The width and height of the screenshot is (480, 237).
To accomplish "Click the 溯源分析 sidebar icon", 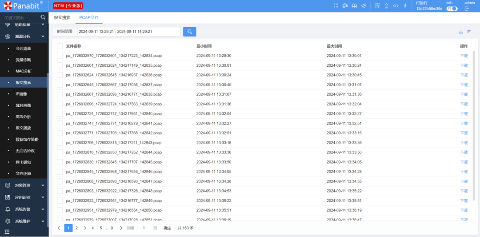I will [8, 36].
